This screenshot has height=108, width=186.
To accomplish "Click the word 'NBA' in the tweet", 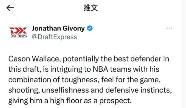I will coord(101,69).
